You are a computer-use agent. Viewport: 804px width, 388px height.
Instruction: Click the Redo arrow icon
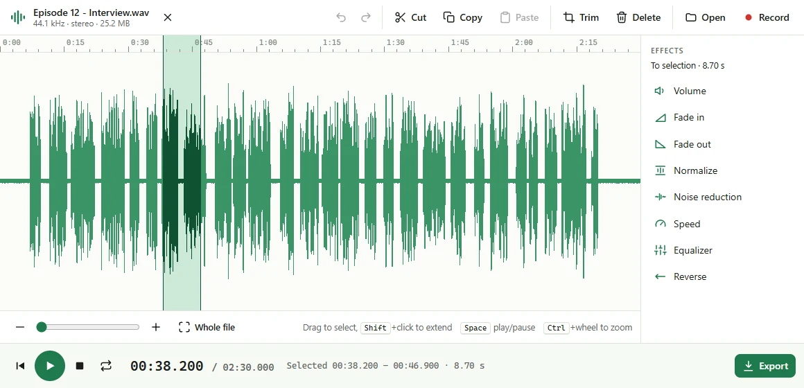[365, 17]
